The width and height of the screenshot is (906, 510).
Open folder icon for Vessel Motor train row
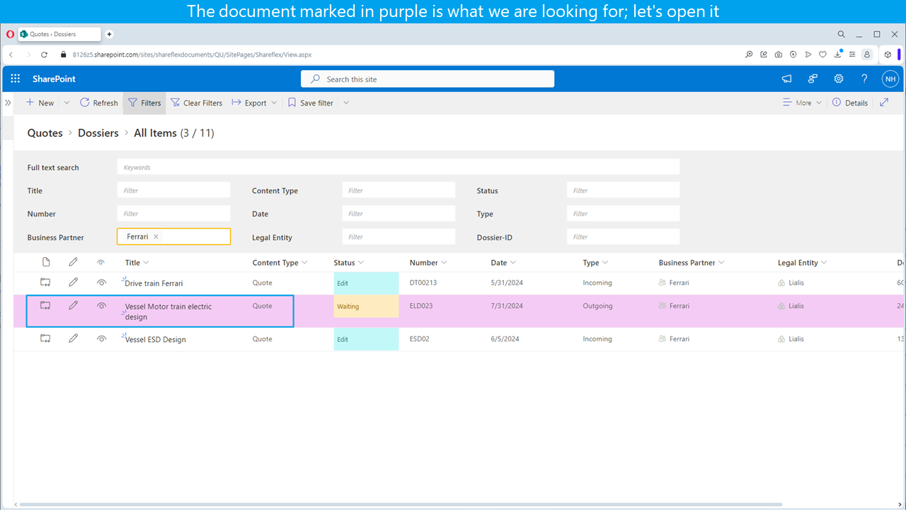point(45,305)
